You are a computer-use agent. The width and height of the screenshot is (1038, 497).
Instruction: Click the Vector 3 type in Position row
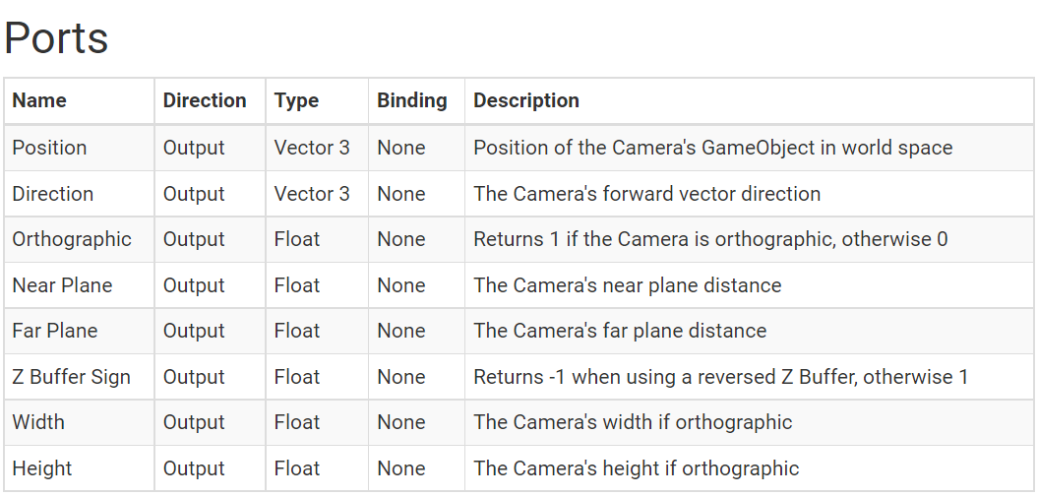pyautogui.click(x=312, y=148)
